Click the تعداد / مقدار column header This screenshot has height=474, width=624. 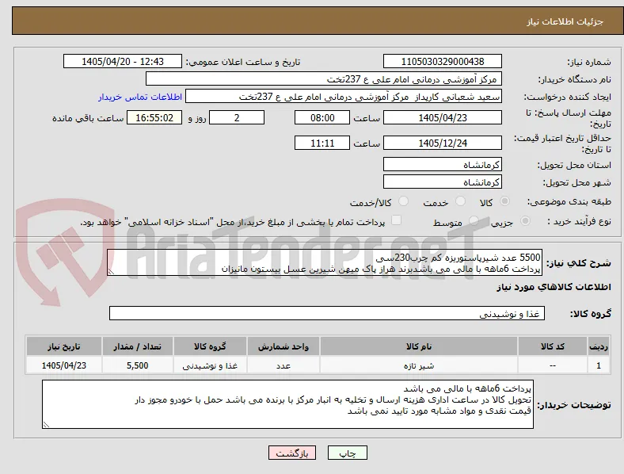[138, 346]
